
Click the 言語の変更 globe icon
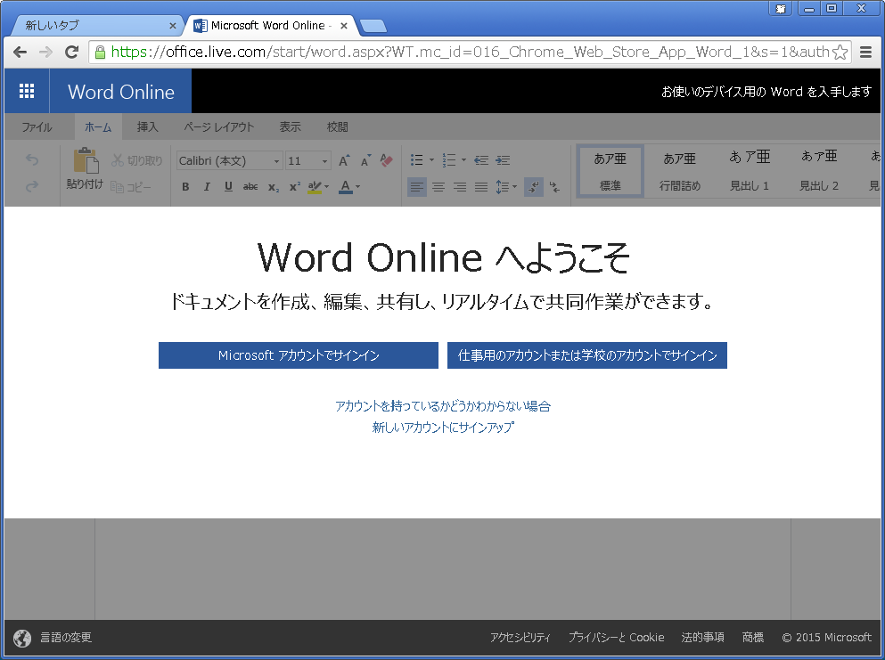(x=20, y=637)
